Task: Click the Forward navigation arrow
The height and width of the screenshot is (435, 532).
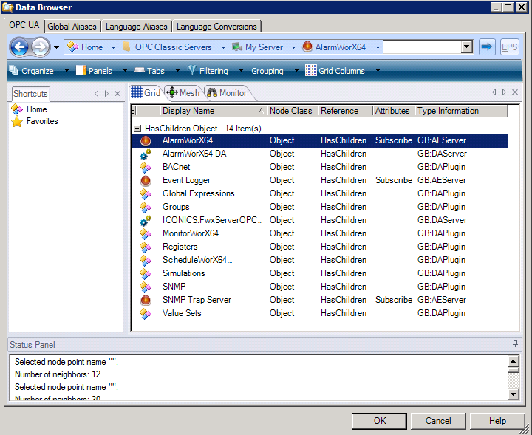Action: (40, 47)
